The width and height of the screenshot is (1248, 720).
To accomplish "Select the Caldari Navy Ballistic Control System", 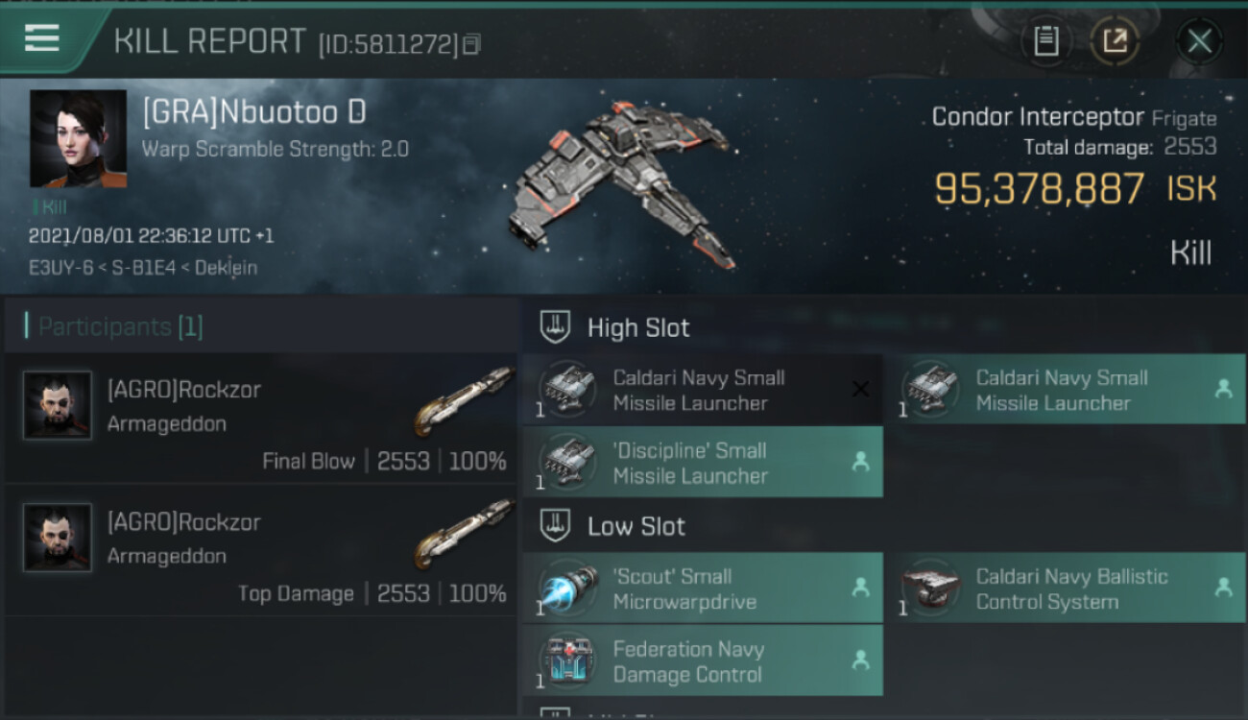I will [1065, 588].
